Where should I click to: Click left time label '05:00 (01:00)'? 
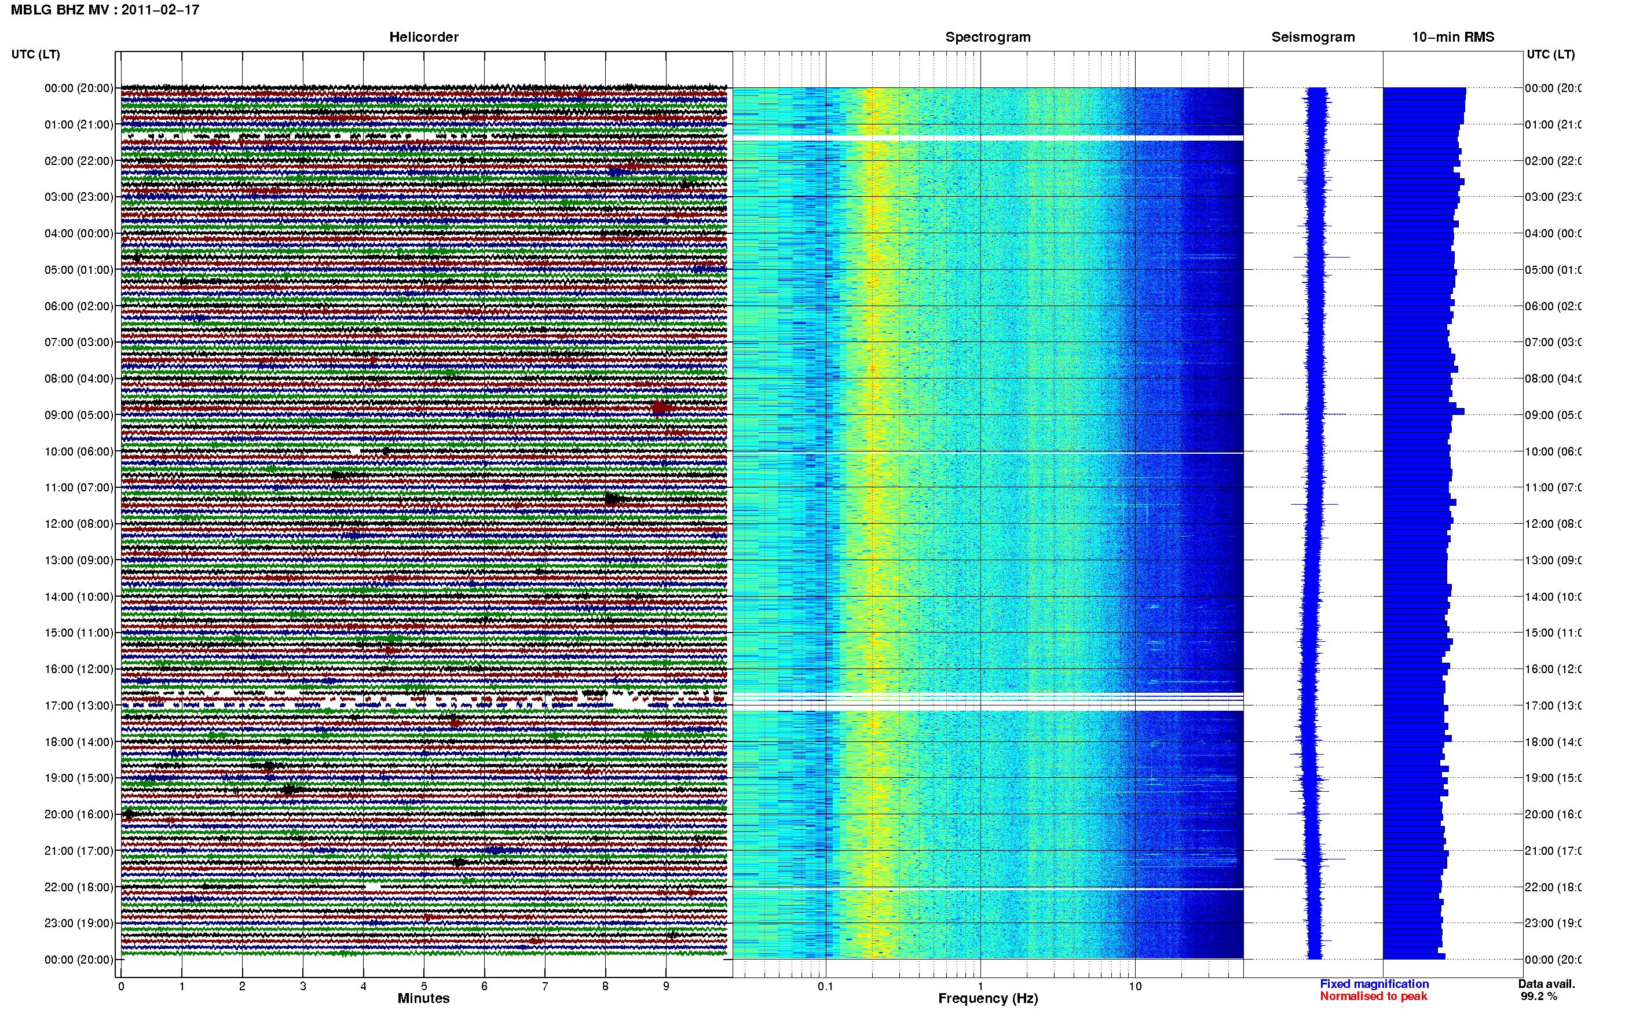(x=79, y=270)
